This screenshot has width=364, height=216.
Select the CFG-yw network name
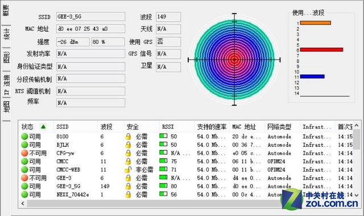(65, 153)
